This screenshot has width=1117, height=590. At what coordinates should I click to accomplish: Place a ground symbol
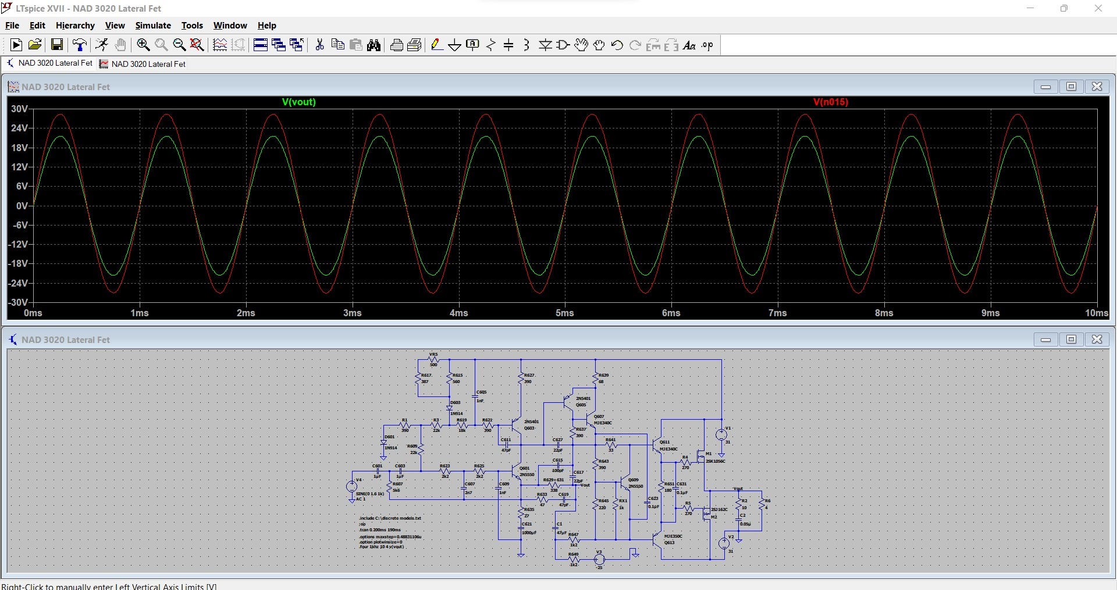tap(455, 45)
